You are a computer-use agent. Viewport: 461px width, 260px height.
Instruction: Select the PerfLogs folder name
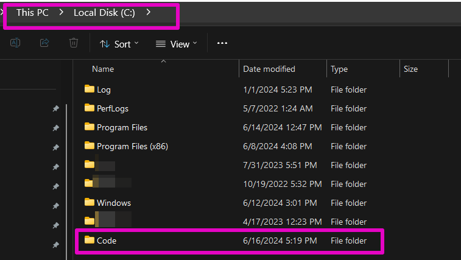point(113,108)
